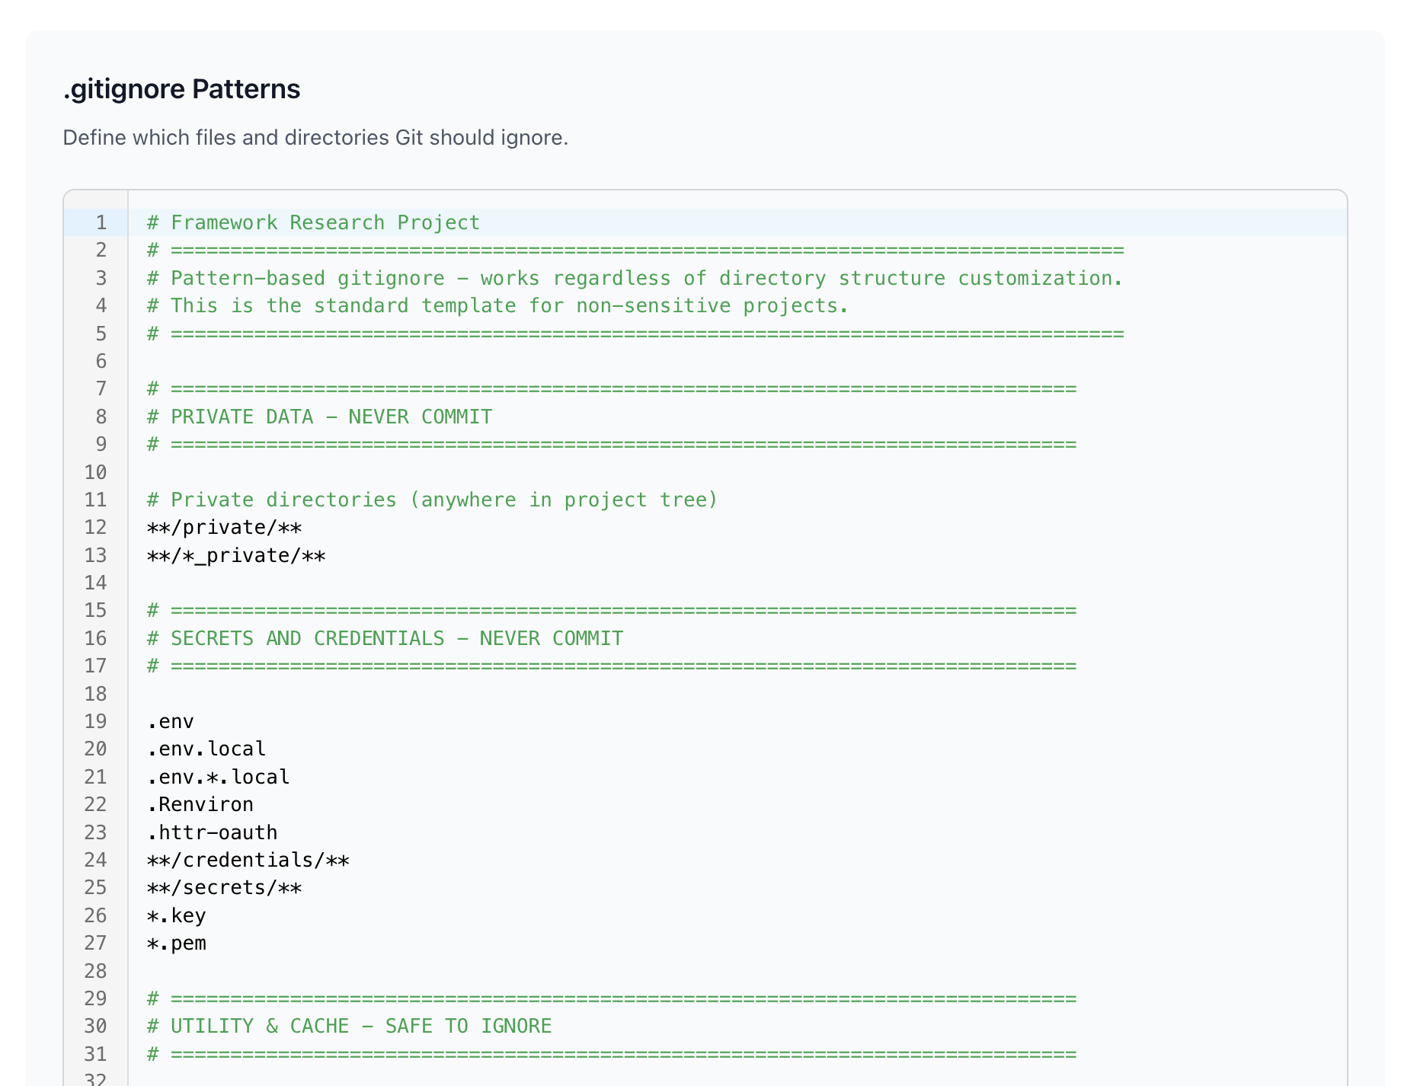This screenshot has height=1086, width=1417.
Task: Click the description text under the heading
Action: [315, 138]
